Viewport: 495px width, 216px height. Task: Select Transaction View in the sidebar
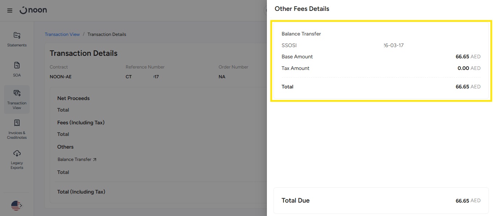click(x=17, y=100)
